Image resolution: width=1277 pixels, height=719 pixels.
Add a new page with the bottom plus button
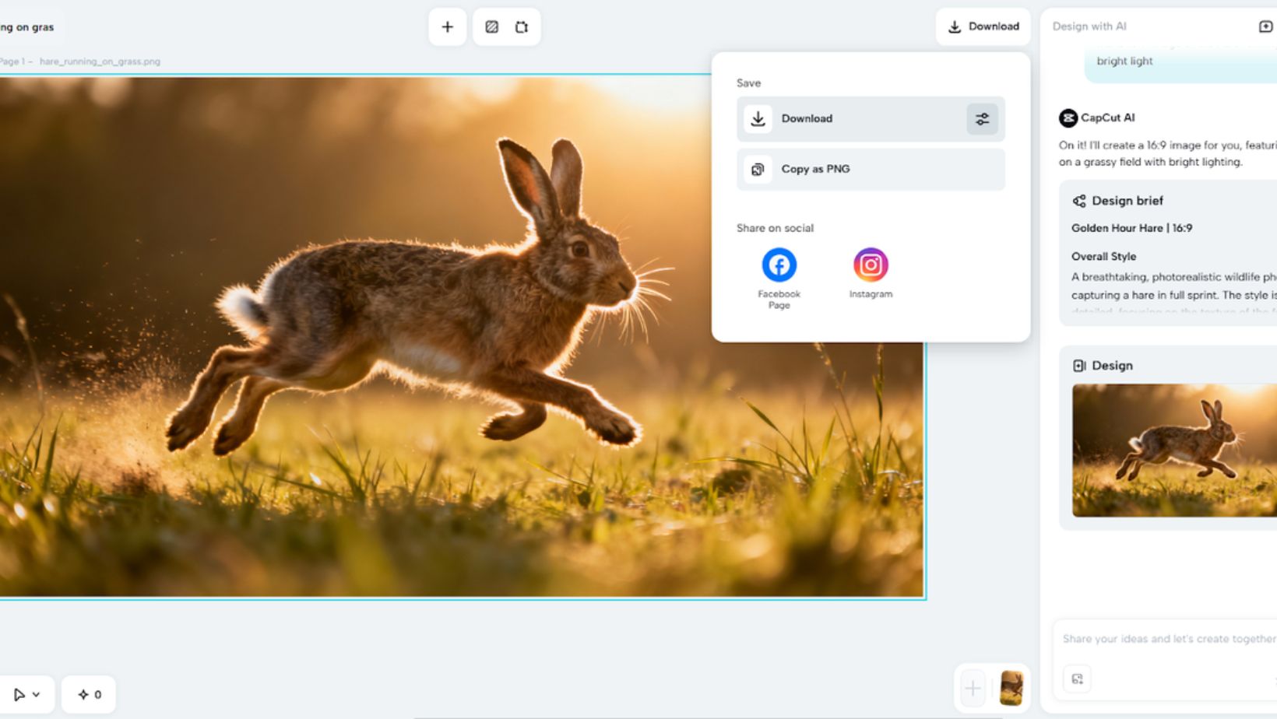(x=972, y=688)
